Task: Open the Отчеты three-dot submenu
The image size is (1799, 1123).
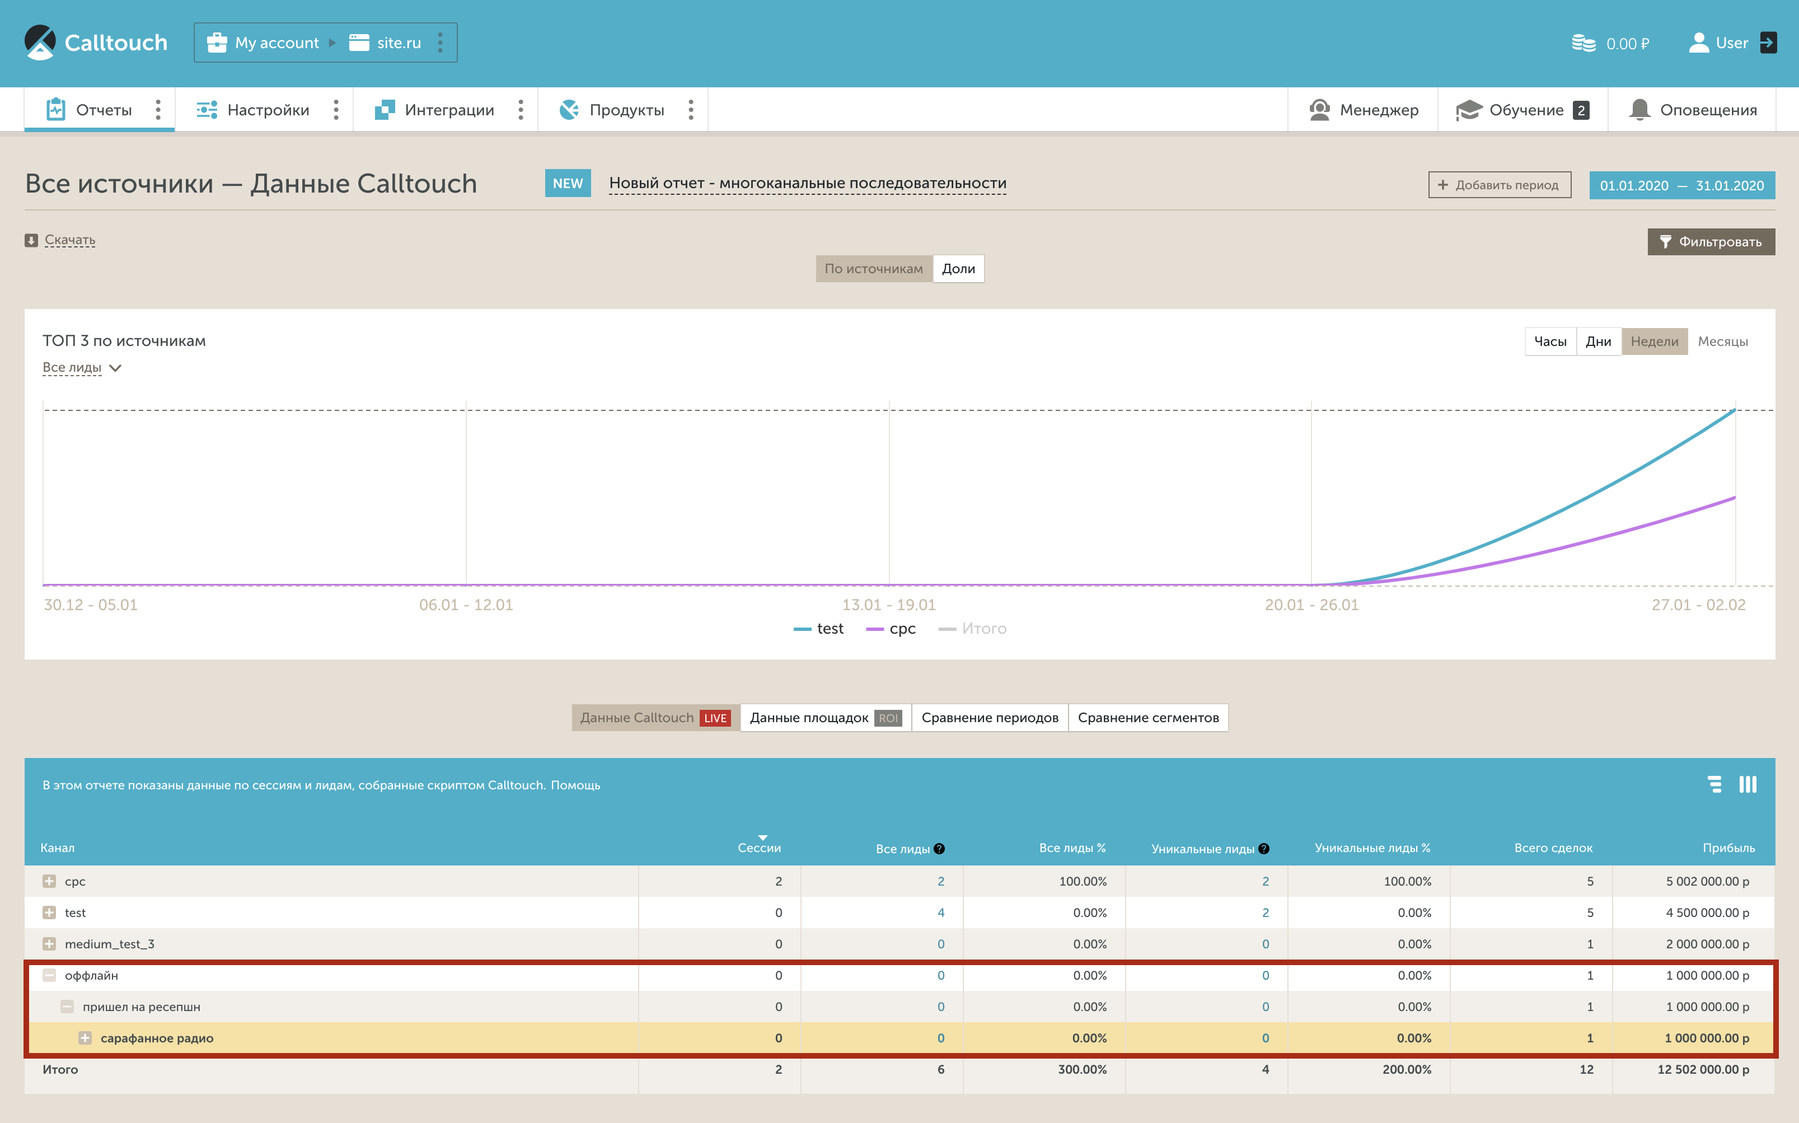Action: [x=157, y=110]
